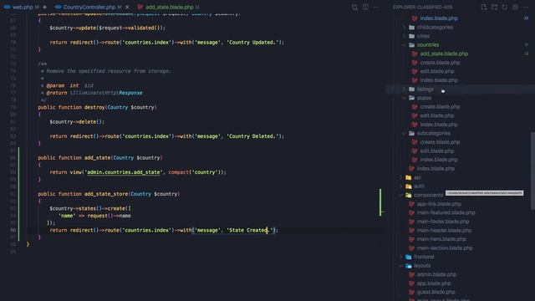Open app.blade.php in layouts
This screenshot has width=535, height=301.
pyautogui.click(x=434, y=283)
